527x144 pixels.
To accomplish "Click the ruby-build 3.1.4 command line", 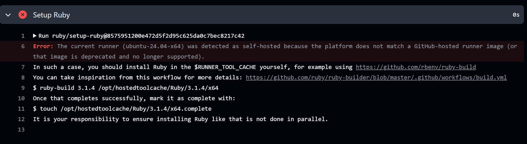I will pyautogui.click(x=126, y=88).
